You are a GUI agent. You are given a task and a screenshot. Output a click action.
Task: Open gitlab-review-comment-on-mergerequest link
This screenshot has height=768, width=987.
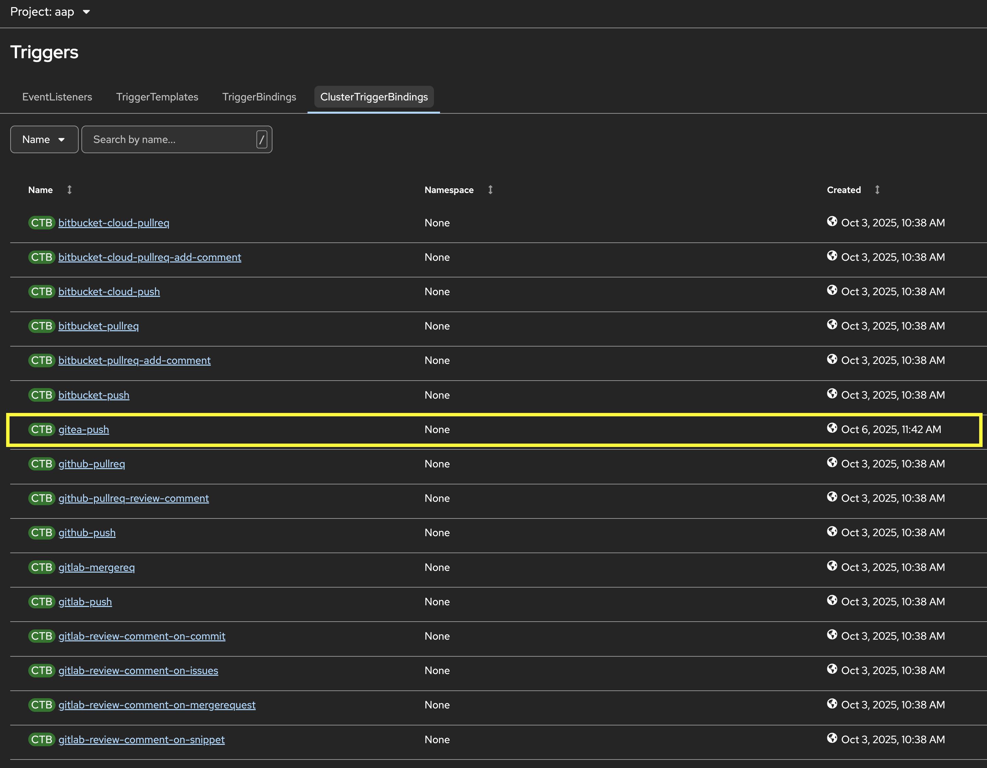(x=157, y=705)
